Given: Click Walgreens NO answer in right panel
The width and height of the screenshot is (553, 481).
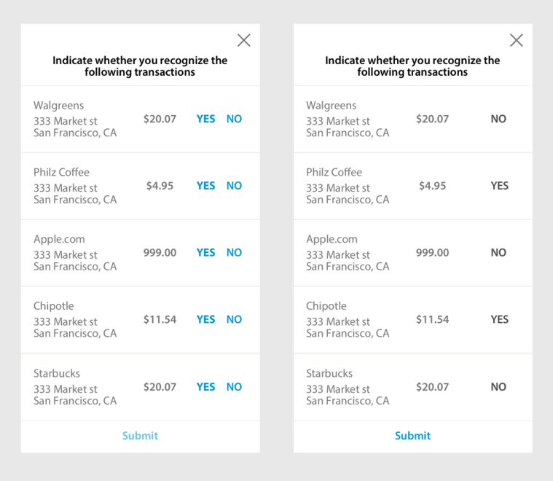Looking at the screenshot, I should (498, 119).
